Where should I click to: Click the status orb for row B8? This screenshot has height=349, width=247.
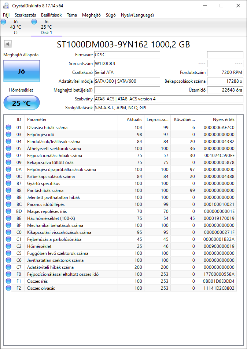click(x=8, y=190)
